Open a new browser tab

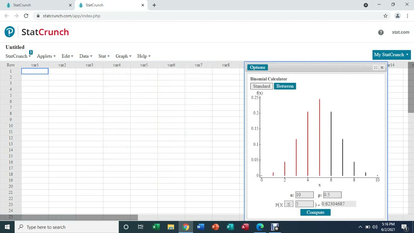click(x=154, y=5)
